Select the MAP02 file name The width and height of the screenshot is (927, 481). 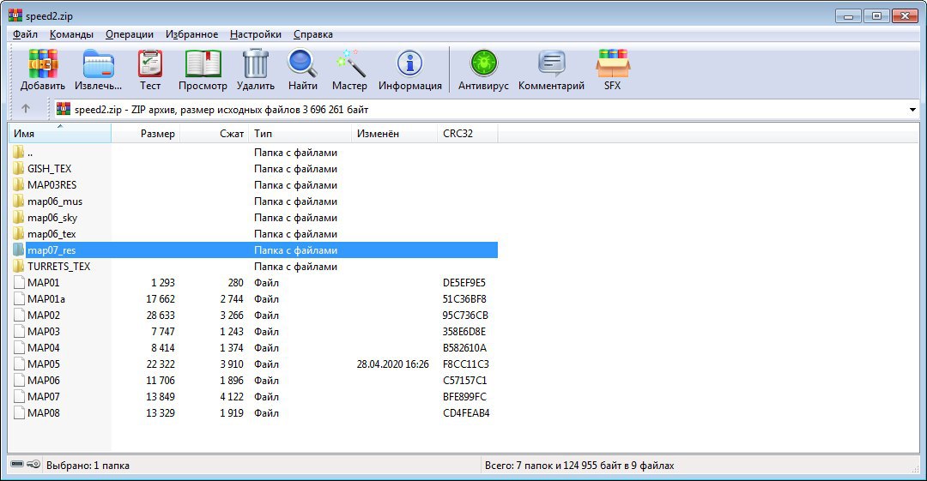43,315
